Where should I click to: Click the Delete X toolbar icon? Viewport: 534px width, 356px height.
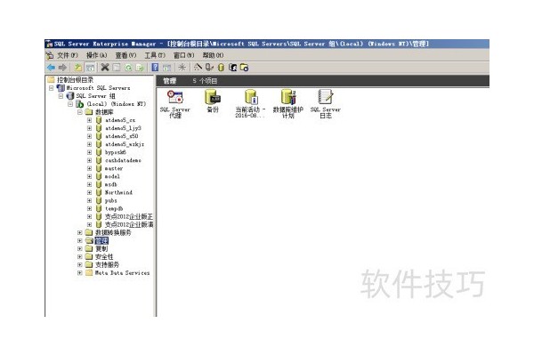pos(105,68)
